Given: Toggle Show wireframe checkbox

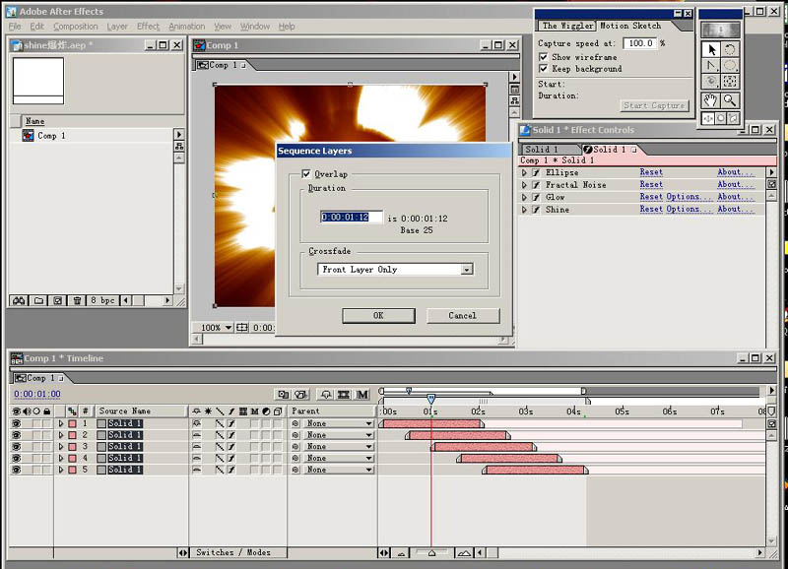Looking at the screenshot, I should 544,57.
